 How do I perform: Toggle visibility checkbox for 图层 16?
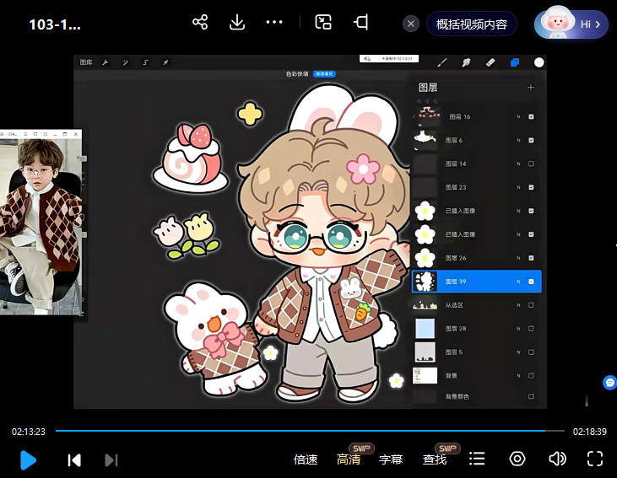click(x=531, y=116)
